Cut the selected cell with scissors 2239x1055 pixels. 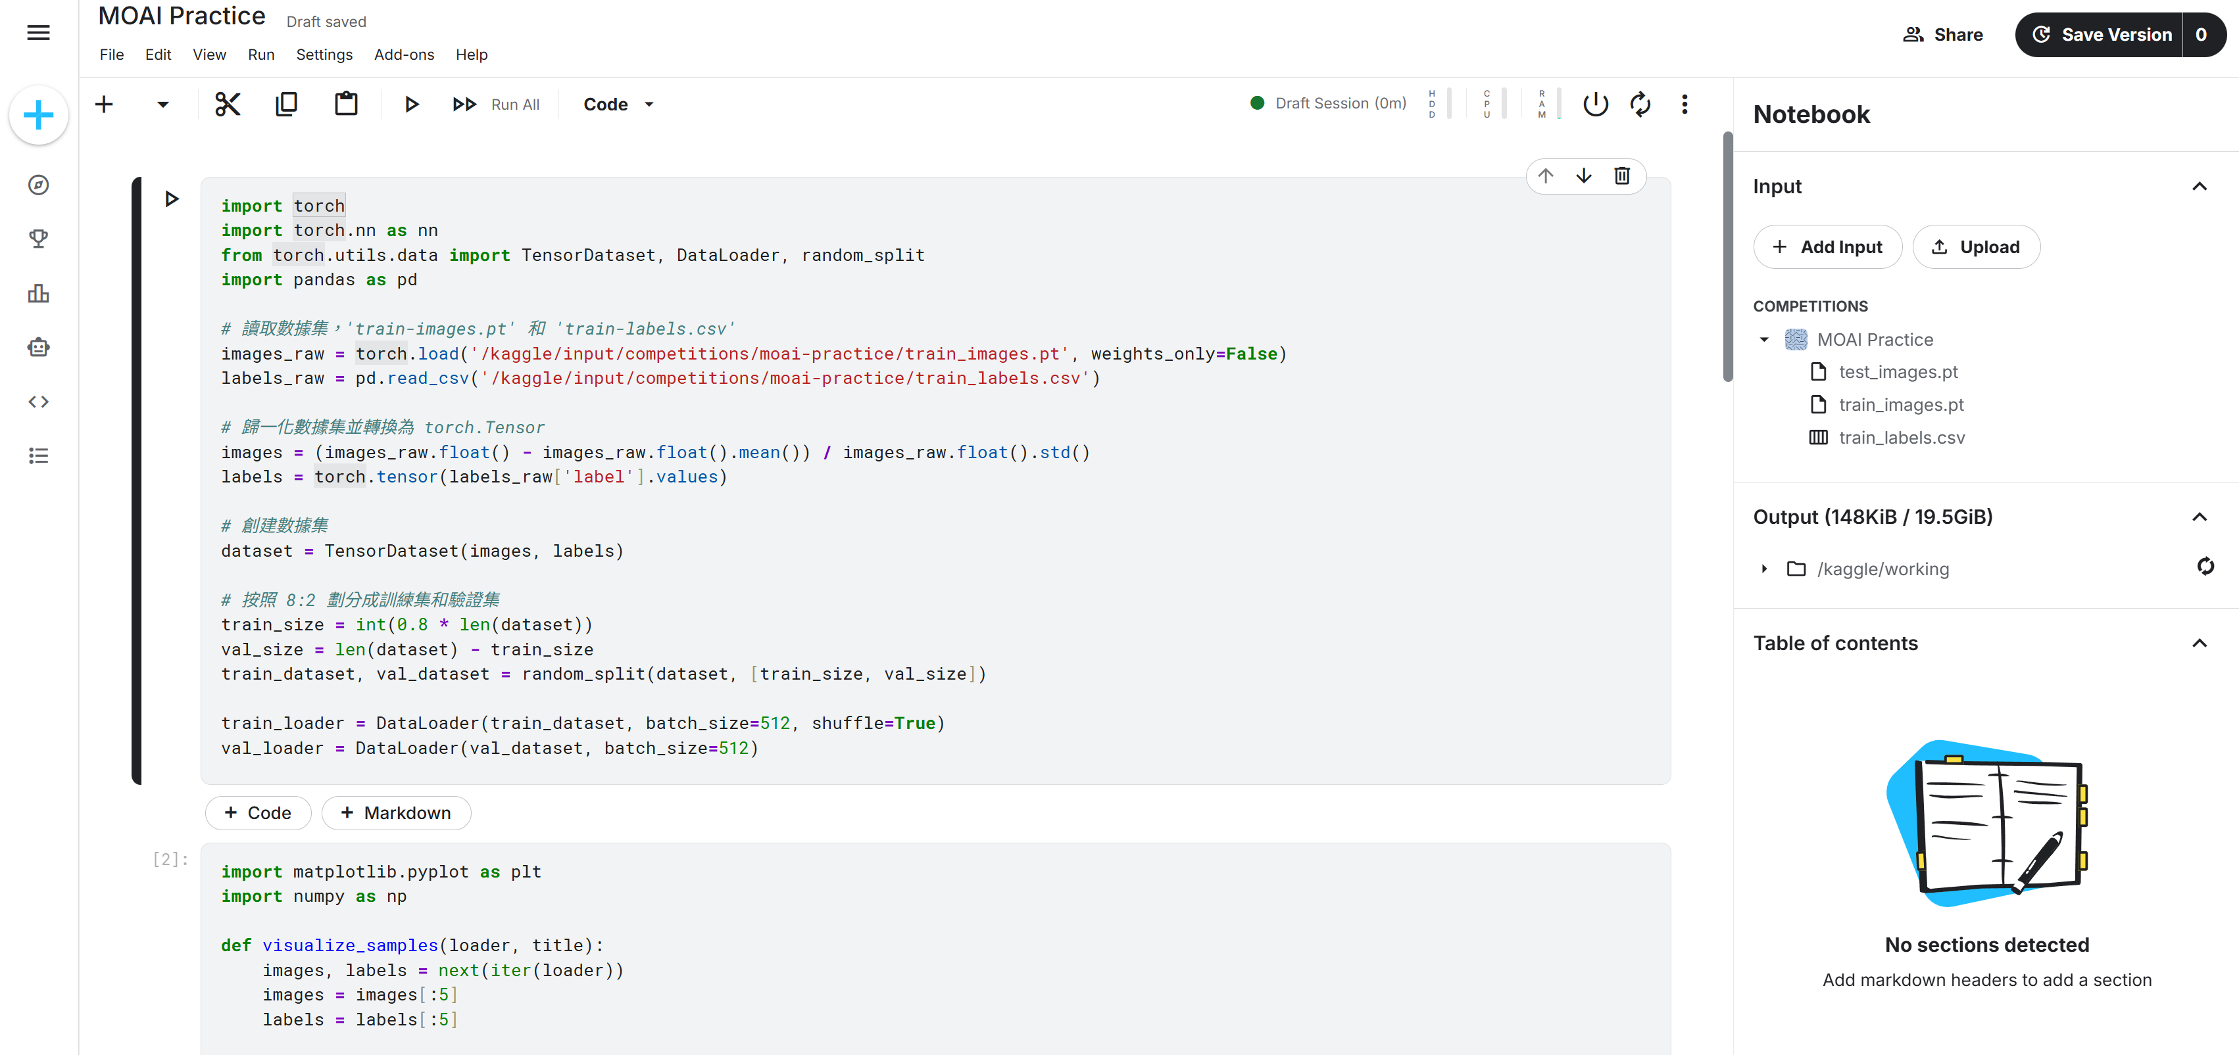[228, 105]
